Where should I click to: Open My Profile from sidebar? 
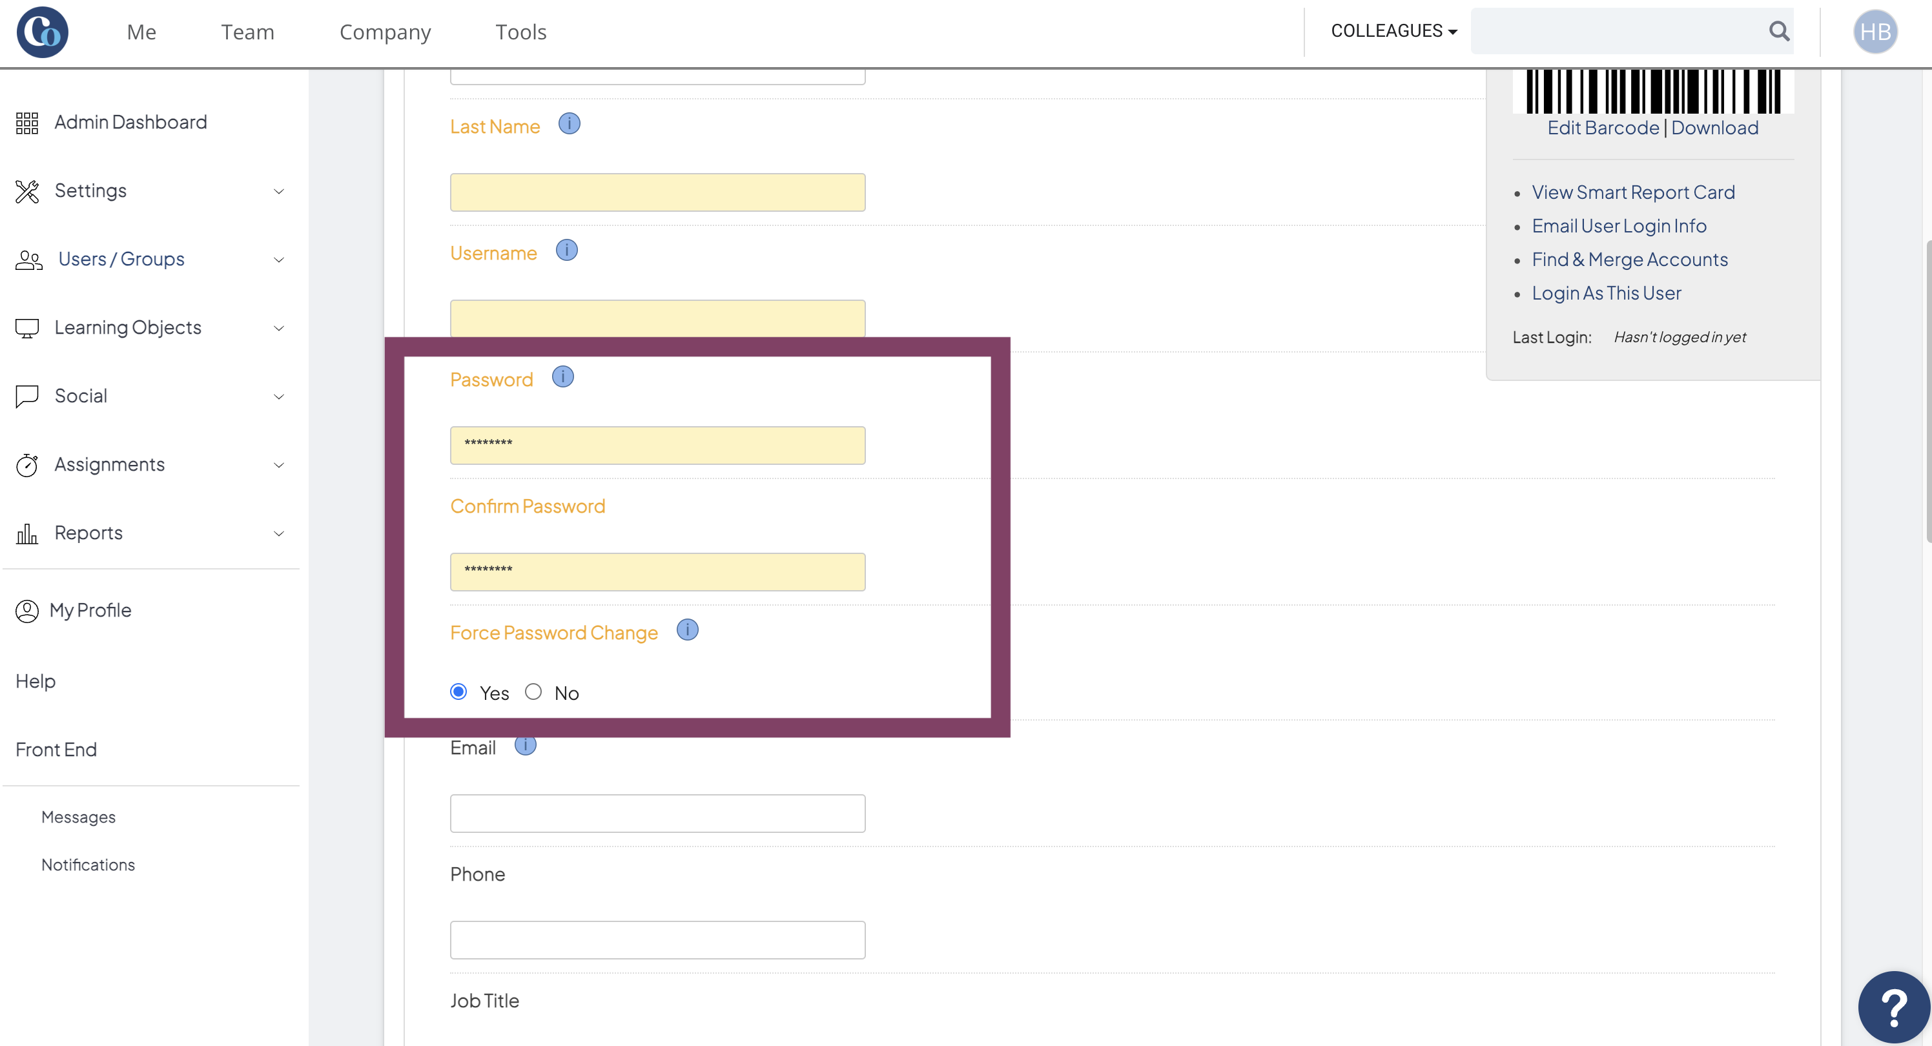[90, 610]
